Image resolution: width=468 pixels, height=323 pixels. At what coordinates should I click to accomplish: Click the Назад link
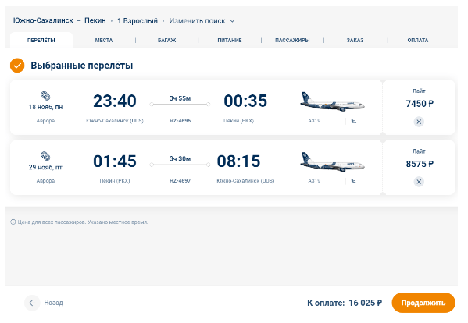point(53,303)
